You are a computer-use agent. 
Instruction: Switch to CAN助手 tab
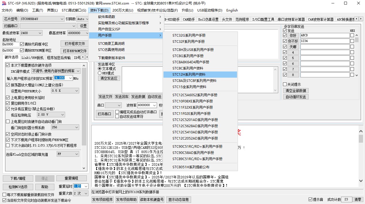189,19
